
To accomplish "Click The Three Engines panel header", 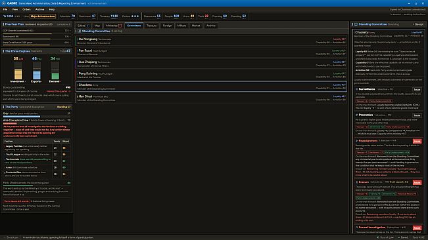I will click(x=37, y=51).
